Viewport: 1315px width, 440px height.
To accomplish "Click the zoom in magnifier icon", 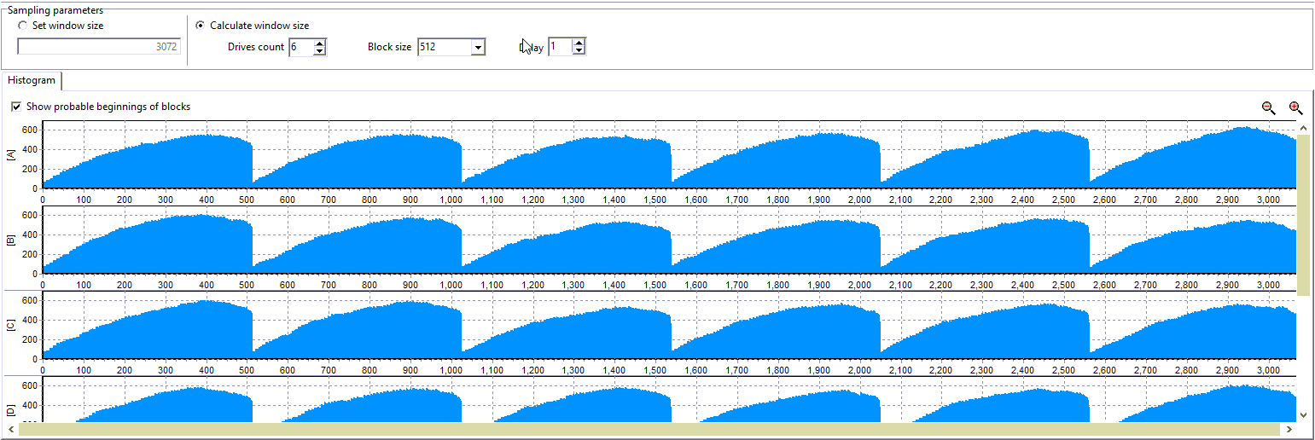I will pos(1295,107).
